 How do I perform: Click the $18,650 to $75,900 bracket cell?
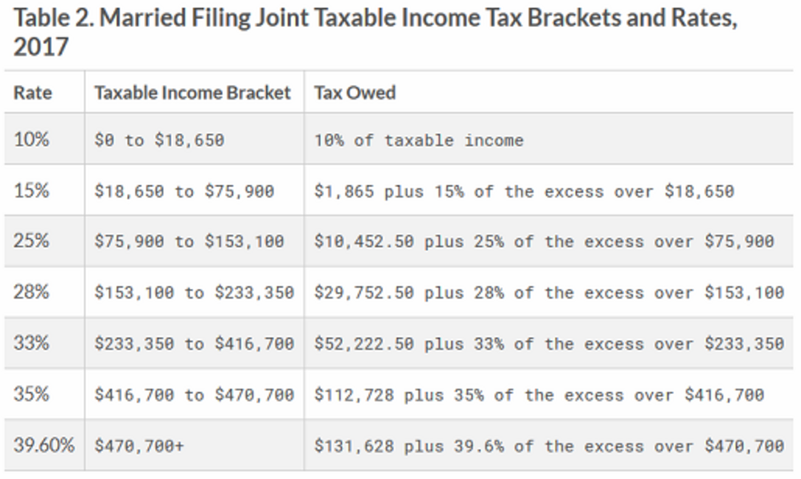pyautogui.click(x=184, y=191)
